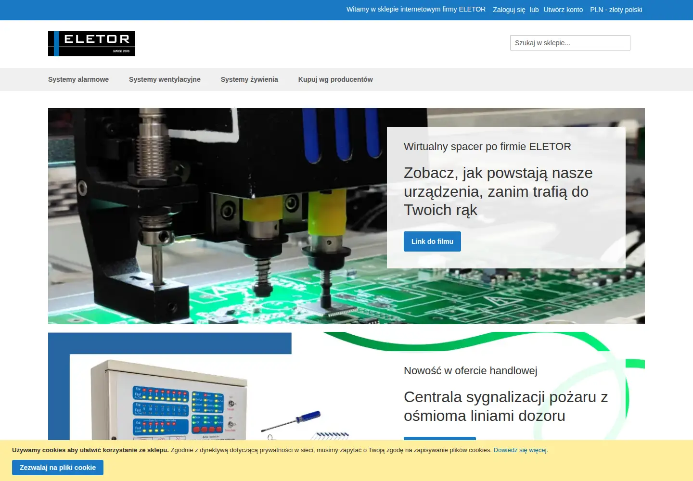The width and height of the screenshot is (693, 481).
Task: Open the Systemy wentylacyjne menu
Action: coord(165,79)
